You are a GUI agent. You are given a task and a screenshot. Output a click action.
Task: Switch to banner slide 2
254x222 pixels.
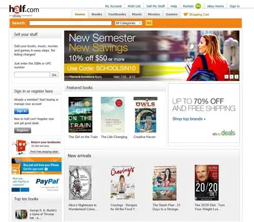pos(231,77)
